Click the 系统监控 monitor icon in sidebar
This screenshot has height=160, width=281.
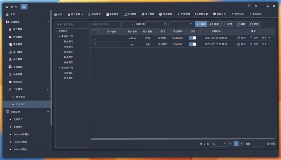[x=7, y=112]
